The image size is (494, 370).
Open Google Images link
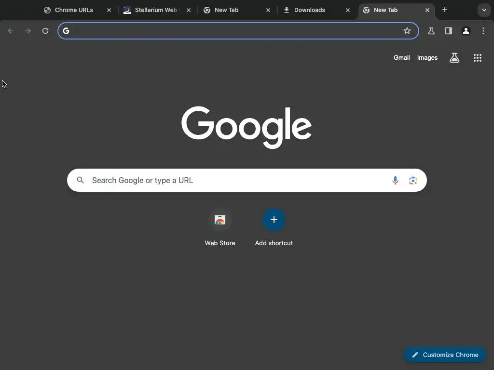coord(427,58)
